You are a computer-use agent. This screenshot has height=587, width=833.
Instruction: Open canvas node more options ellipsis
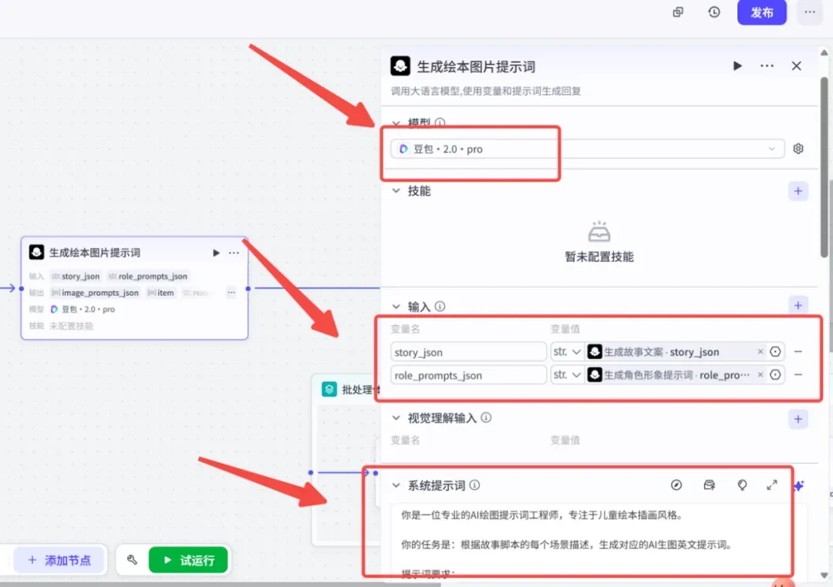(x=234, y=253)
